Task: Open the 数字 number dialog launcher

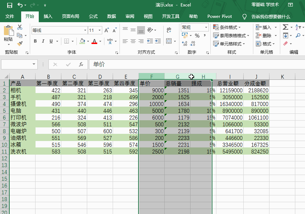Action: [x=207, y=53]
